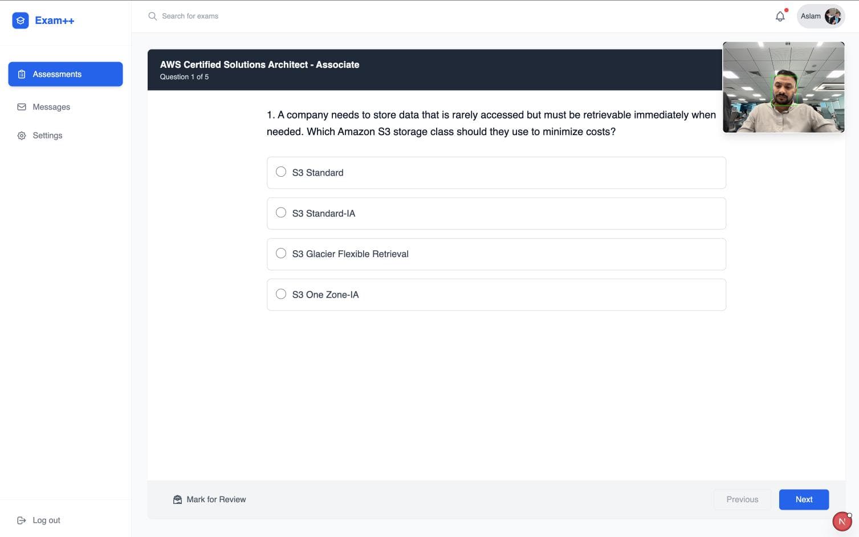Open the Aslam user menu
859x537 pixels.
[820, 16]
